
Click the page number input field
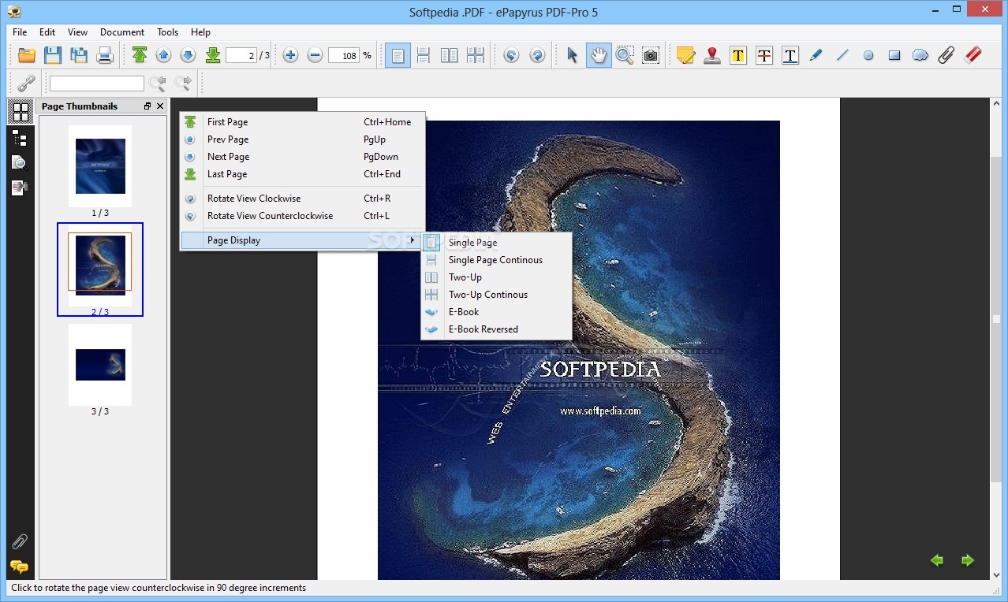point(240,55)
